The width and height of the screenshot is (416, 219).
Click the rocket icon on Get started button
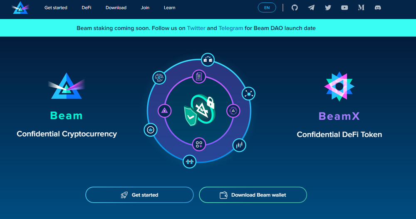click(x=124, y=195)
